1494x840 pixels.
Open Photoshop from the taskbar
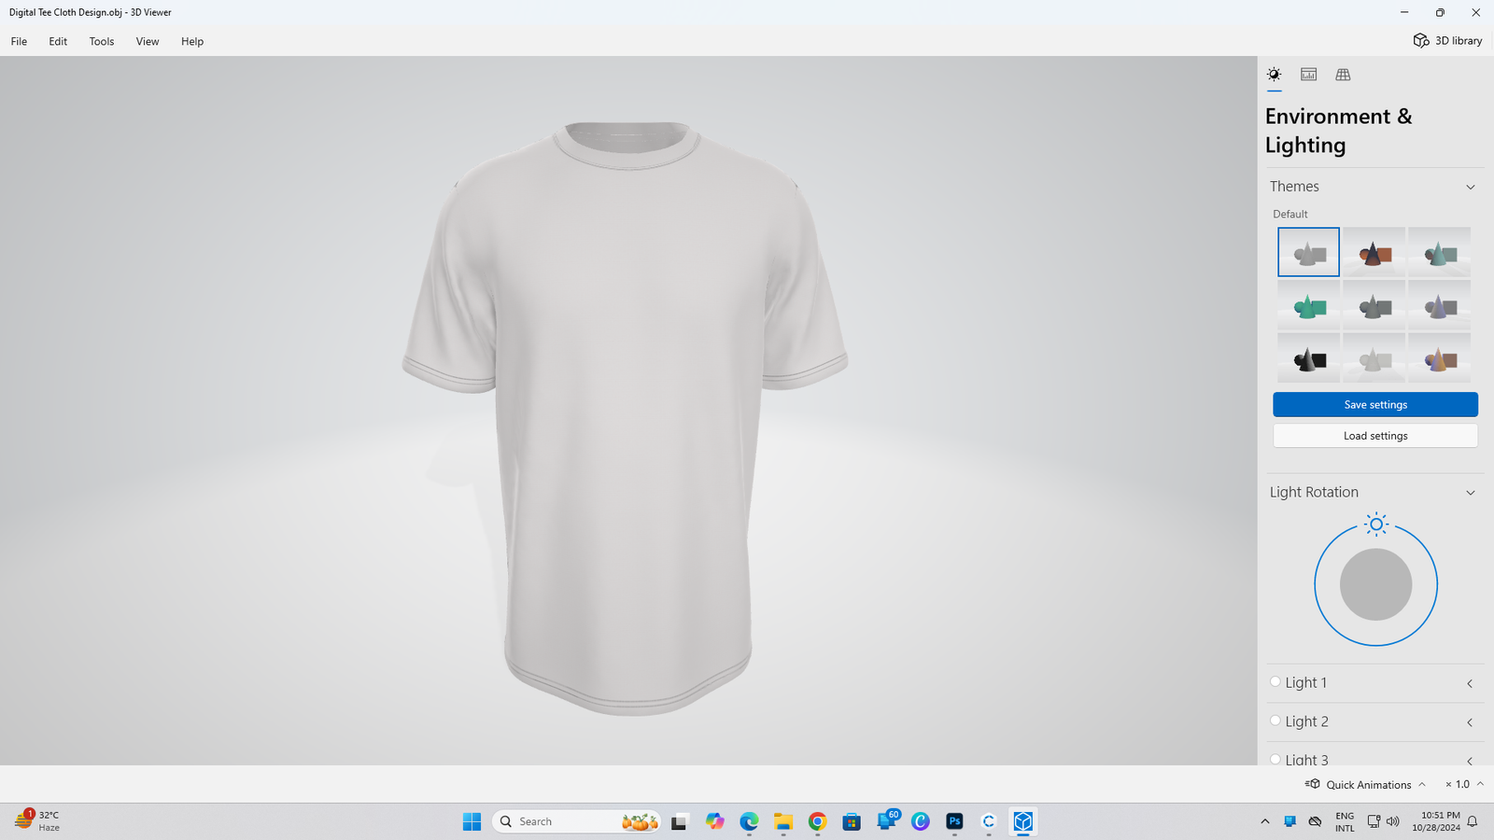tap(954, 821)
